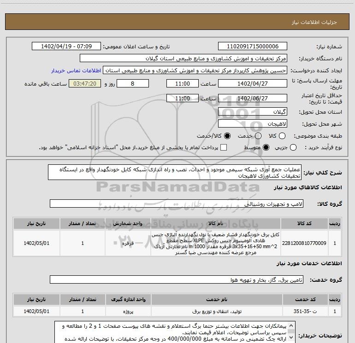Click the public announcement date field
Image resolution: width=355 pixels, height=343 pixels.
click(x=66, y=47)
